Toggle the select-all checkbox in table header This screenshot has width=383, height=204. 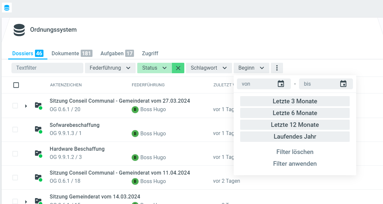tap(16, 85)
